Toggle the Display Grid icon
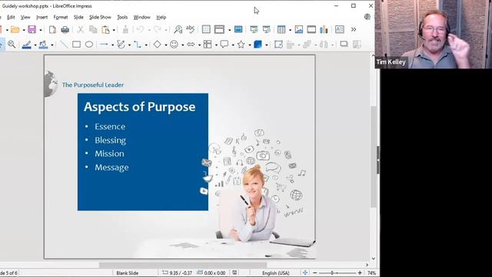This screenshot has height=277, width=492. (x=206, y=29)
